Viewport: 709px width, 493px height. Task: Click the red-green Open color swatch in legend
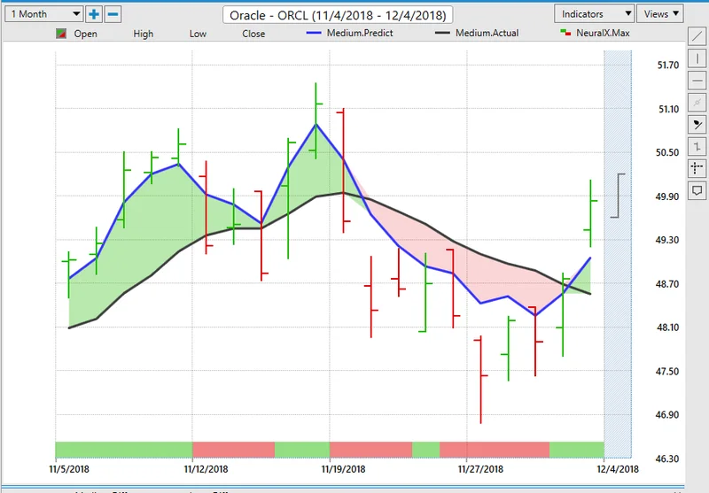[60, 35]
